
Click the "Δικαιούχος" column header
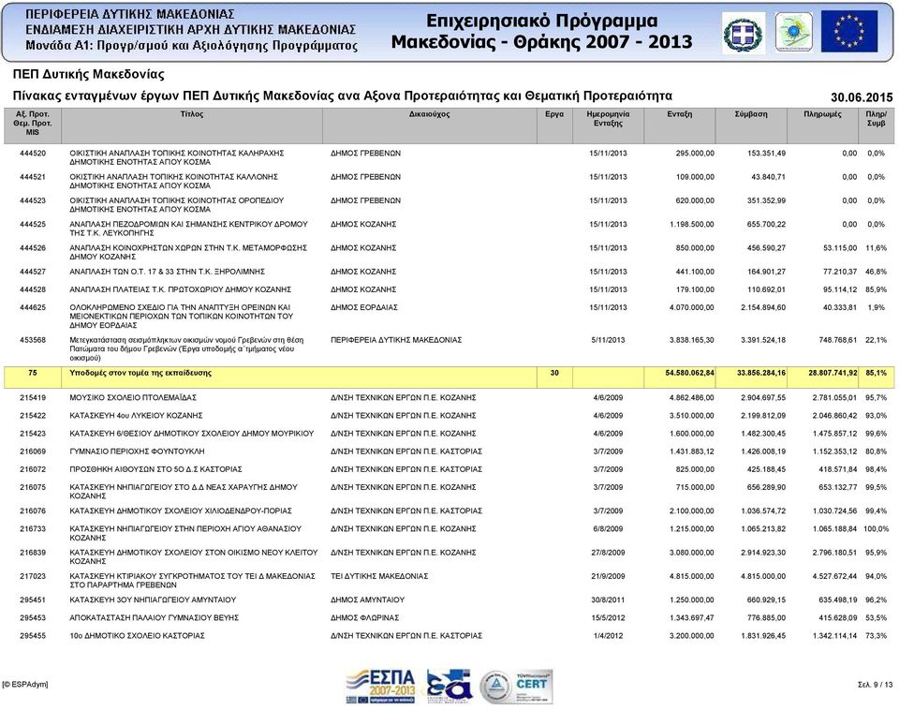[x=430, y=114]
